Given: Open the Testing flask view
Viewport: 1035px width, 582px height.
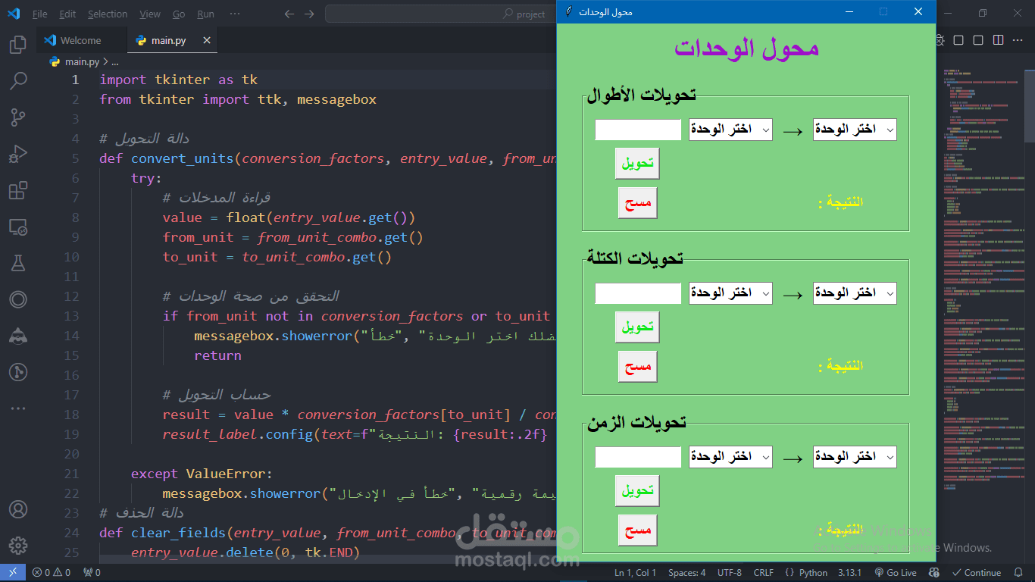Looking at the screenshot, I should [18, 263].
